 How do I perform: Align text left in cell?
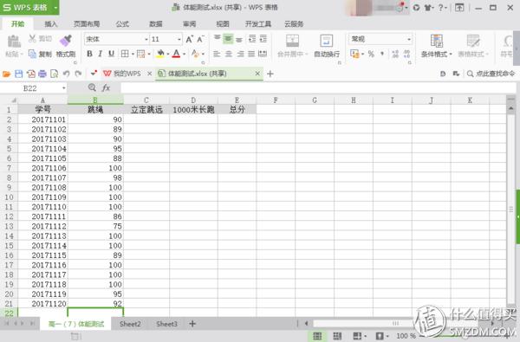coord(217,54)
